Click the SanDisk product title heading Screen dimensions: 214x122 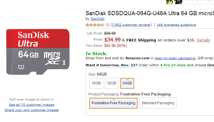click(149, 13)
